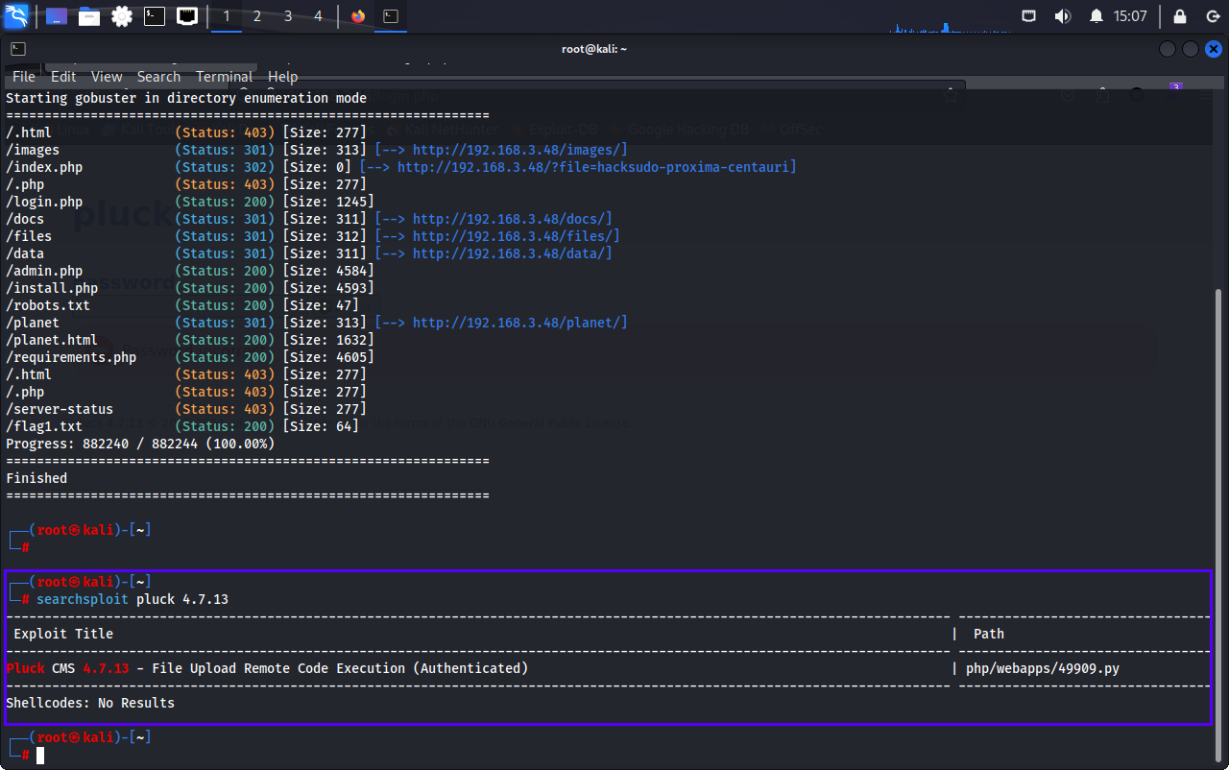Click the Progress 882240 / 882244 line
The width and height of the screenshot is (1229, 770).
coord(140,444)
